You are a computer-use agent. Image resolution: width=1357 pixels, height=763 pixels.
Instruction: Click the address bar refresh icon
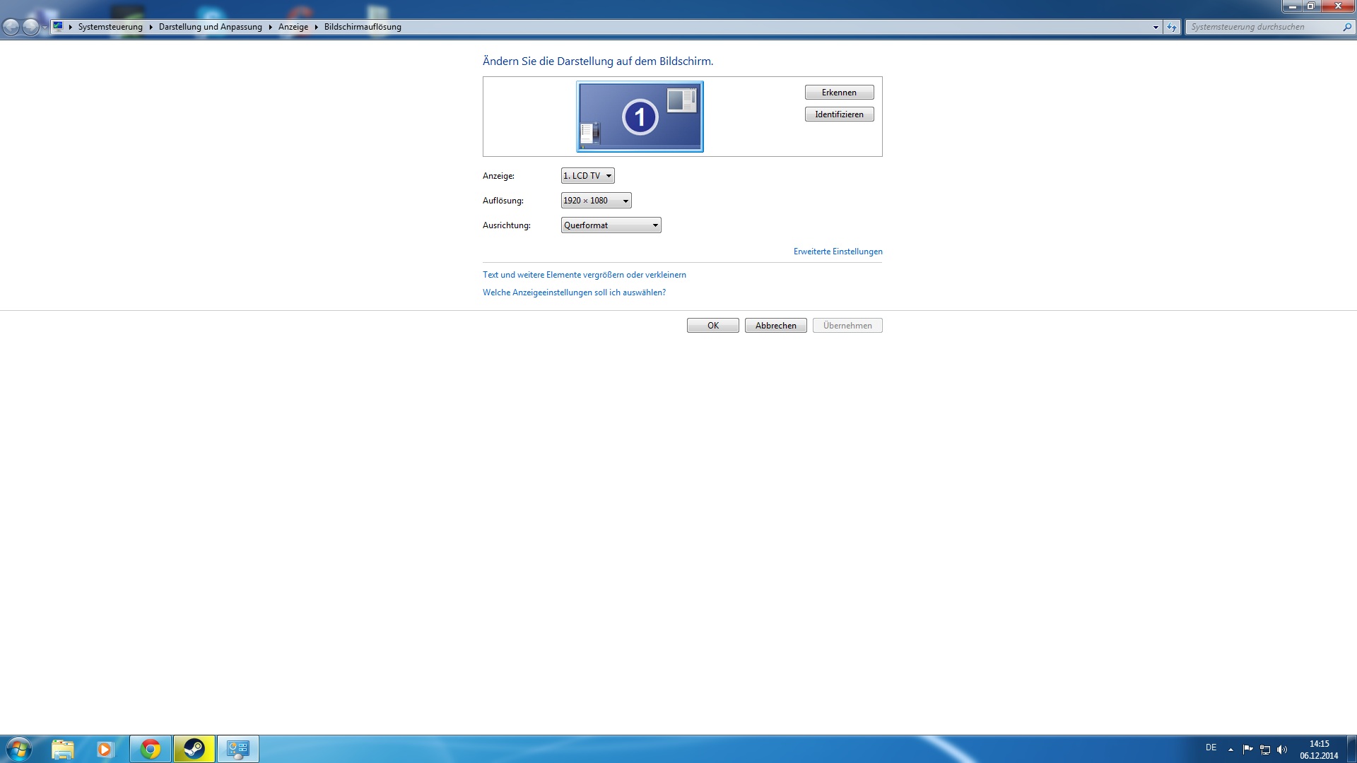pos(1172,27)
